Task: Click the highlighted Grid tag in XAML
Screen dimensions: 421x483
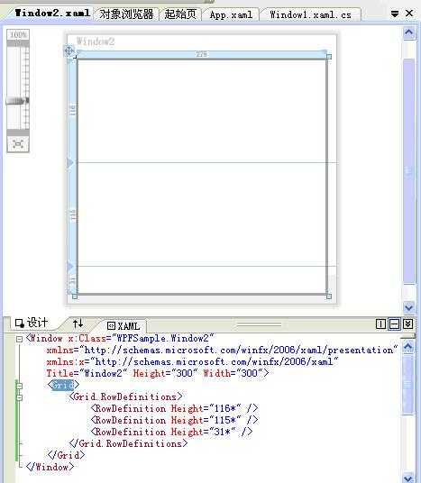Action: 63,385
